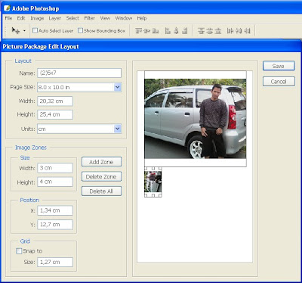Click the Grid Size field
Image resolution: width=302 pixels, height=283 pixels.
point(55,262)
